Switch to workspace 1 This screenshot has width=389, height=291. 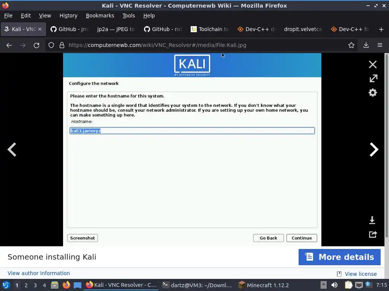coord(17,285)
